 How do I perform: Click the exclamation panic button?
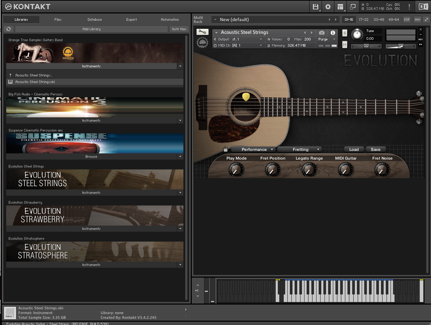pos(409,7)
